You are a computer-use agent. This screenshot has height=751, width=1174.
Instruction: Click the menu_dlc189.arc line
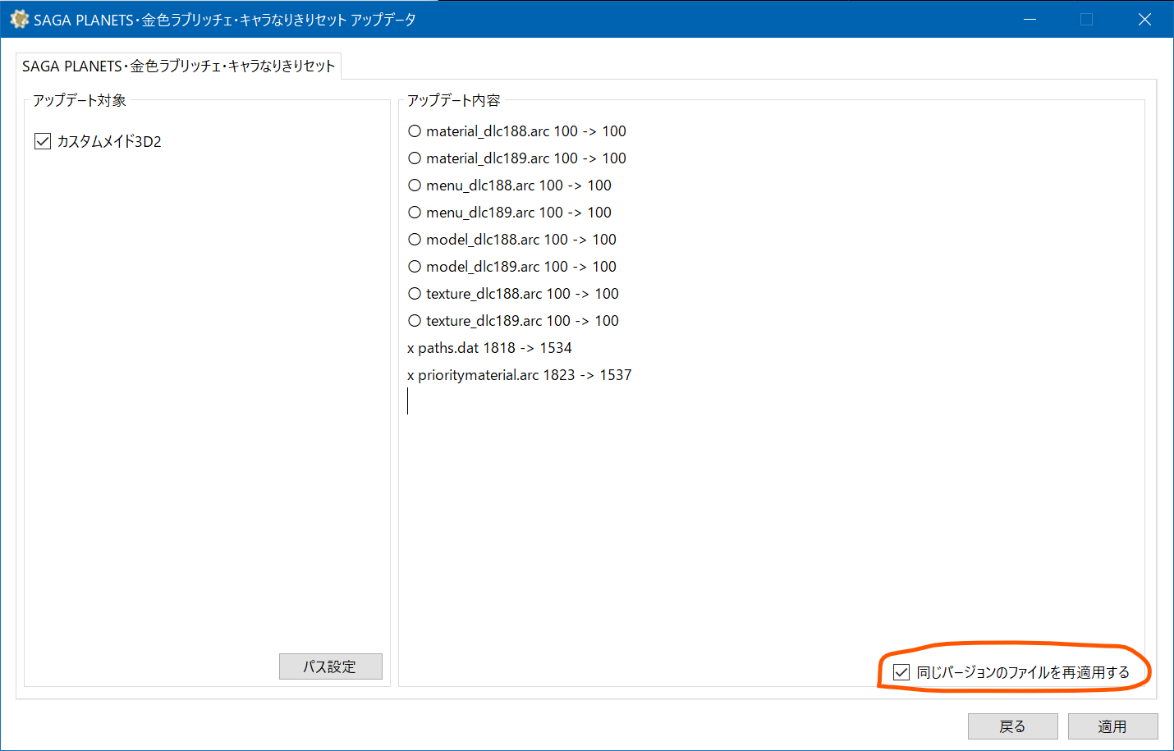pos(510,213)
